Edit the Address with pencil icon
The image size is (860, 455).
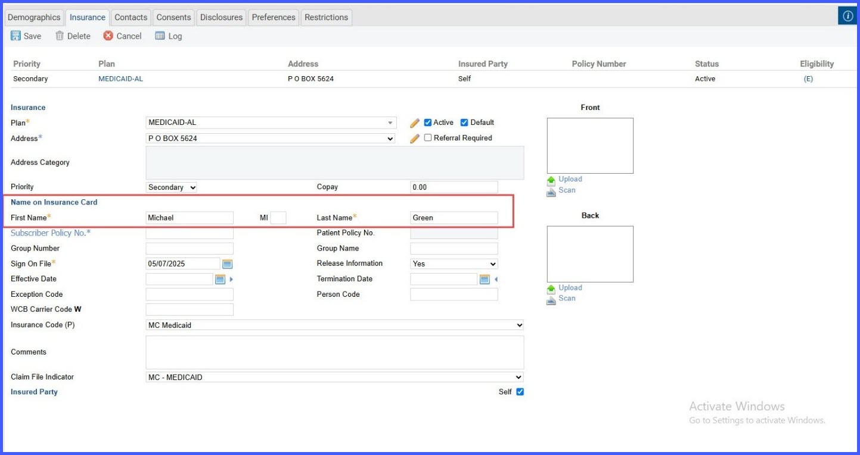pyautogui.click(x=415, y=139)
